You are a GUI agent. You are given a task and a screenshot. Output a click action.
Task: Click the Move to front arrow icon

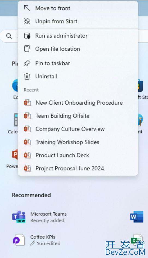(27, 8)
